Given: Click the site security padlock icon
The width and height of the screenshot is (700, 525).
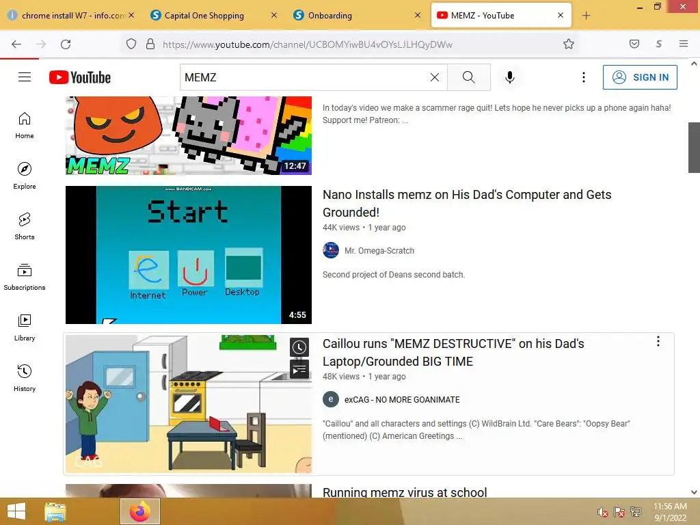Looking at the screenshot, I should coord(150,44).
